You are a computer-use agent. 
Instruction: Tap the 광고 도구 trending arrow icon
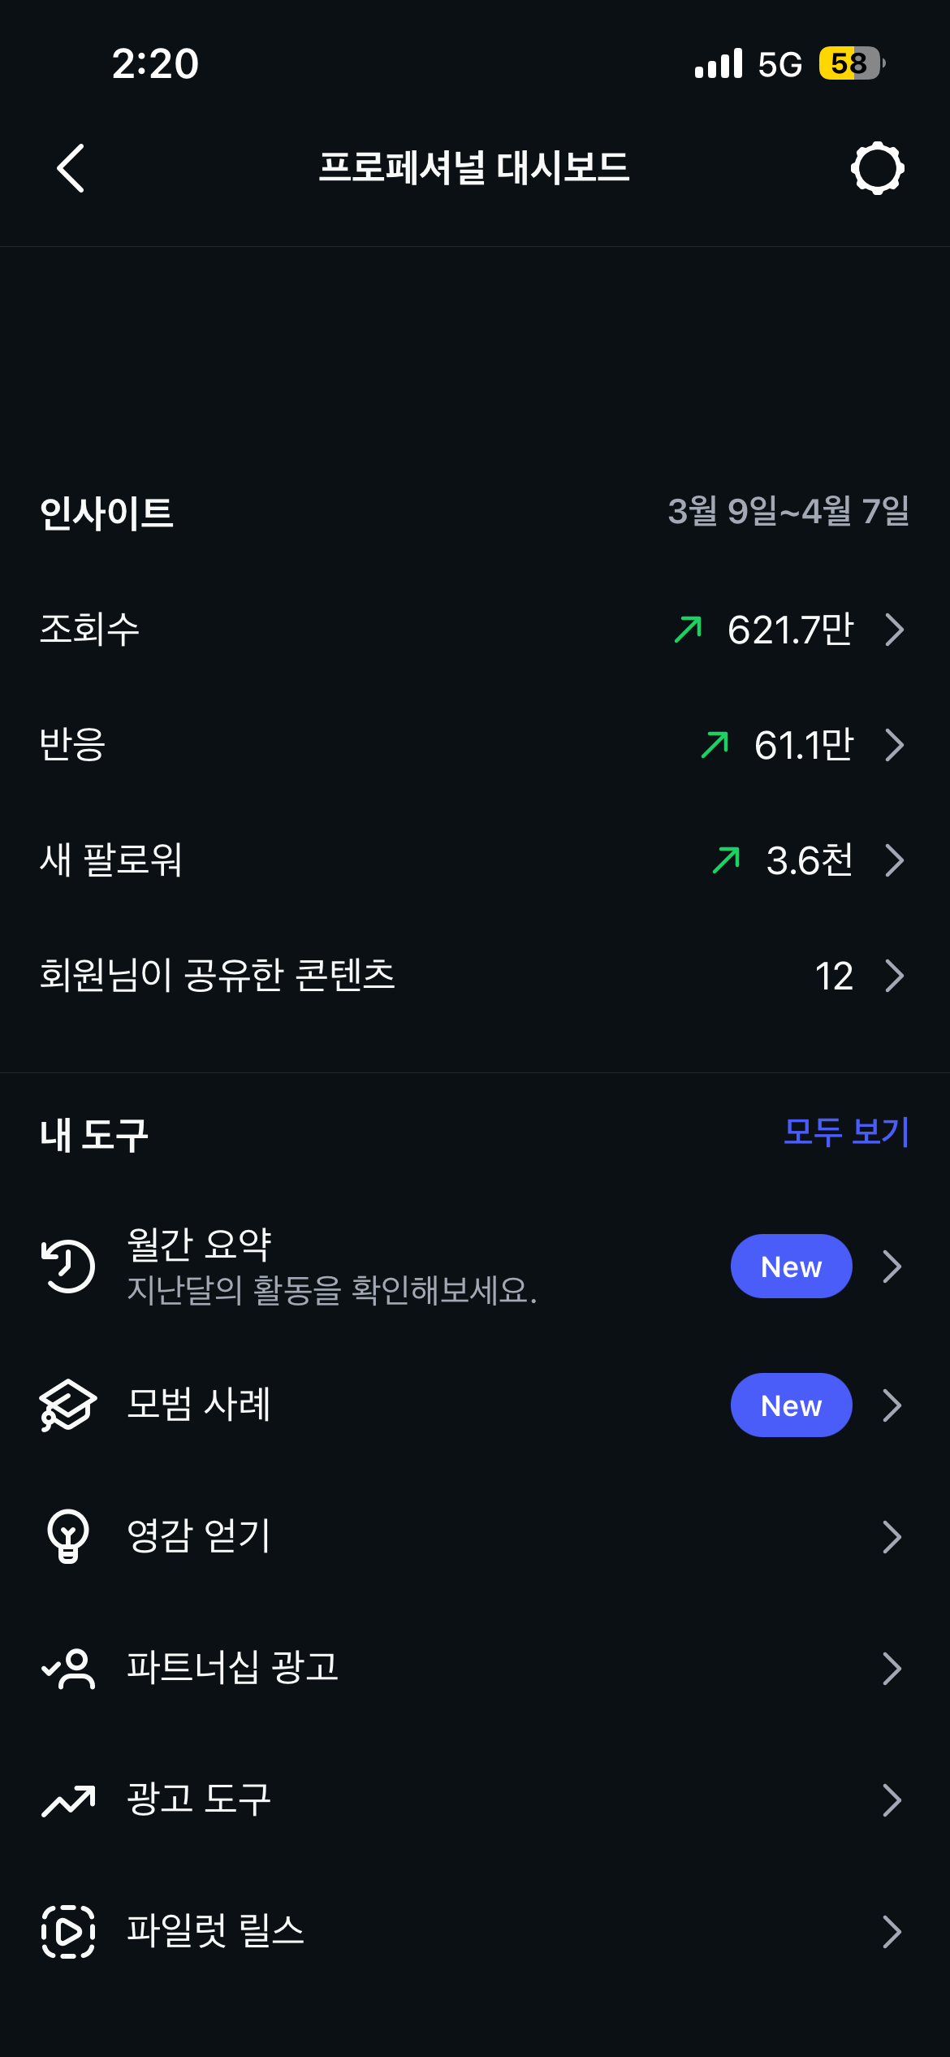point(68,1800)
